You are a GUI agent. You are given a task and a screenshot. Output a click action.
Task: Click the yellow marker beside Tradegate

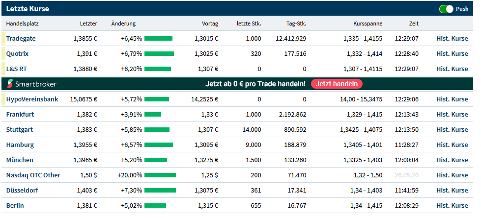coord(3,38)
